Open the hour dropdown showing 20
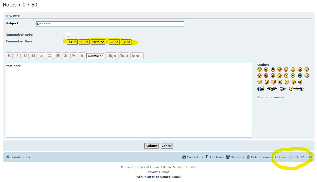317x182 pixels. coord(114,42)
